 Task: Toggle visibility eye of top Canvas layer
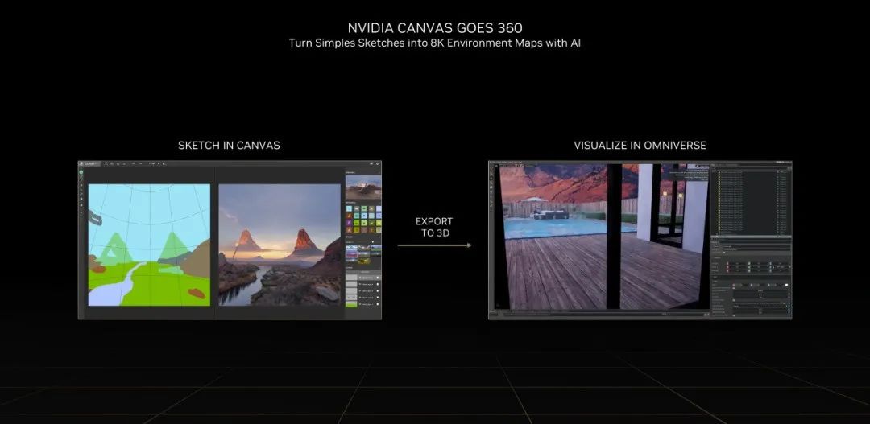point(359,278)
